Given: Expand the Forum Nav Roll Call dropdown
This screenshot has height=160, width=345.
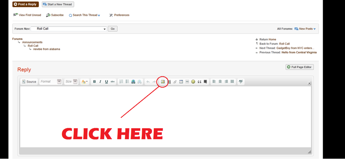Looking at the screenshot, I should 105,29.
